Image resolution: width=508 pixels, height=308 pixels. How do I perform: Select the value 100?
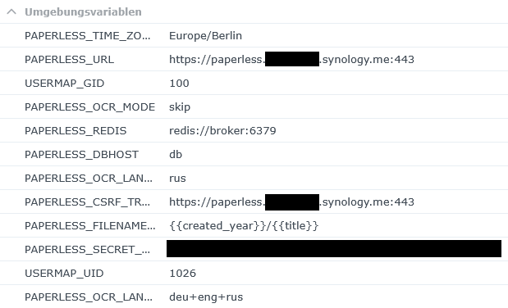point(179,84)
